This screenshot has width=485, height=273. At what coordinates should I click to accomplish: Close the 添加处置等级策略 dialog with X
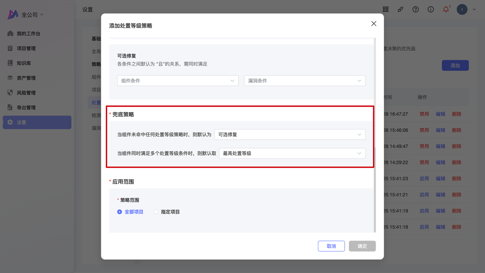click(x=374, y=23)
